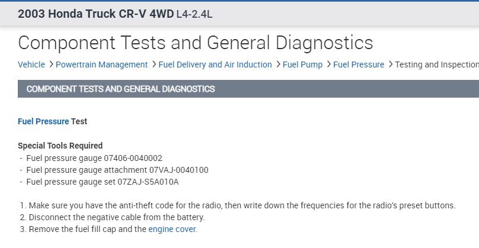Click the chevron before Testing and Inspection
This screenshot has width=479, height=248.
390,65
